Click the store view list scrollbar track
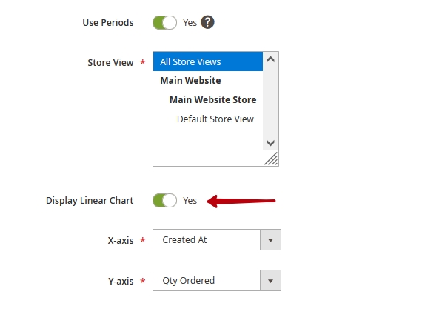Image resolution: width=425 pixels, height=326 pixels. [x=270, y=101]
